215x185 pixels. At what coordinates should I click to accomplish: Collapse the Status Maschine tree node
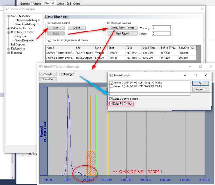pyautogui.click(x=9, y=16)
